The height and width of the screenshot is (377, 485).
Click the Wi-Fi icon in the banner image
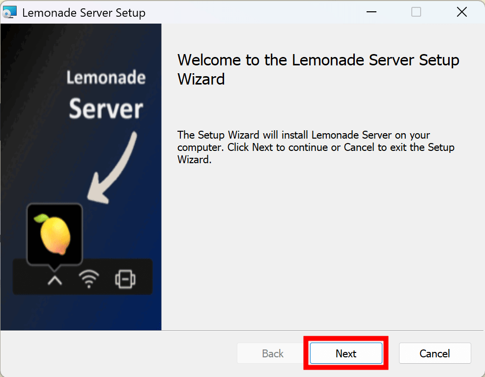point(89,279)
